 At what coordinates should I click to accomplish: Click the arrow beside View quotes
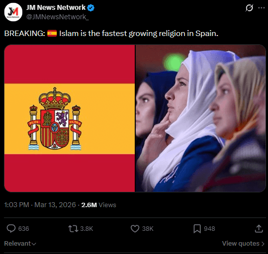pyautogui.click(x=263, y=244)
